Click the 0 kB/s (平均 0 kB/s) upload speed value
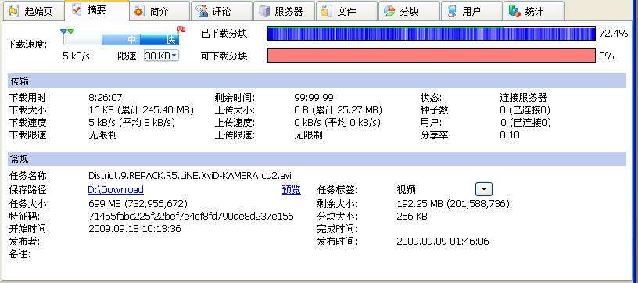 pyautogui.click(x=337, y=123)
